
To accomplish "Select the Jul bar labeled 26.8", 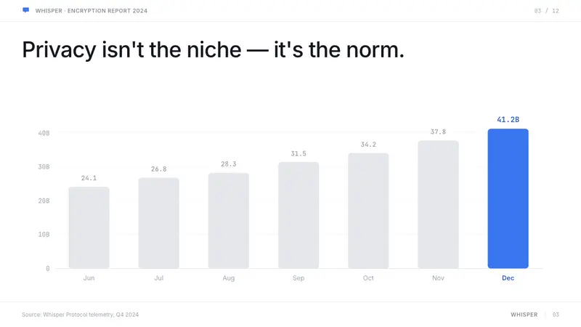I will (158, 223).
